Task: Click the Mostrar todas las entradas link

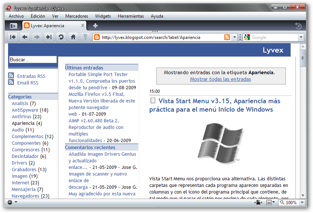Action: [x=220, y=79]
